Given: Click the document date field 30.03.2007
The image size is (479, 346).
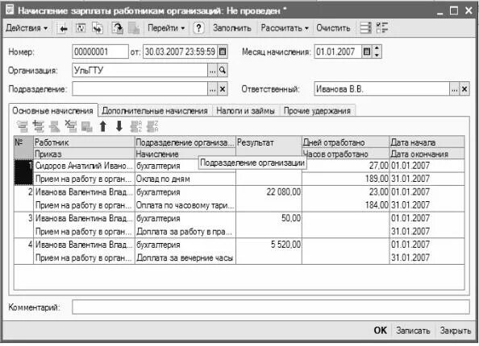Looking at the screenshot, I should [x=181, y=51].
